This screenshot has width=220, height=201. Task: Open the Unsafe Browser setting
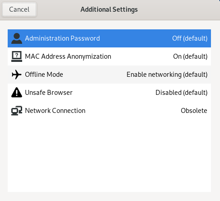point(109,93)
